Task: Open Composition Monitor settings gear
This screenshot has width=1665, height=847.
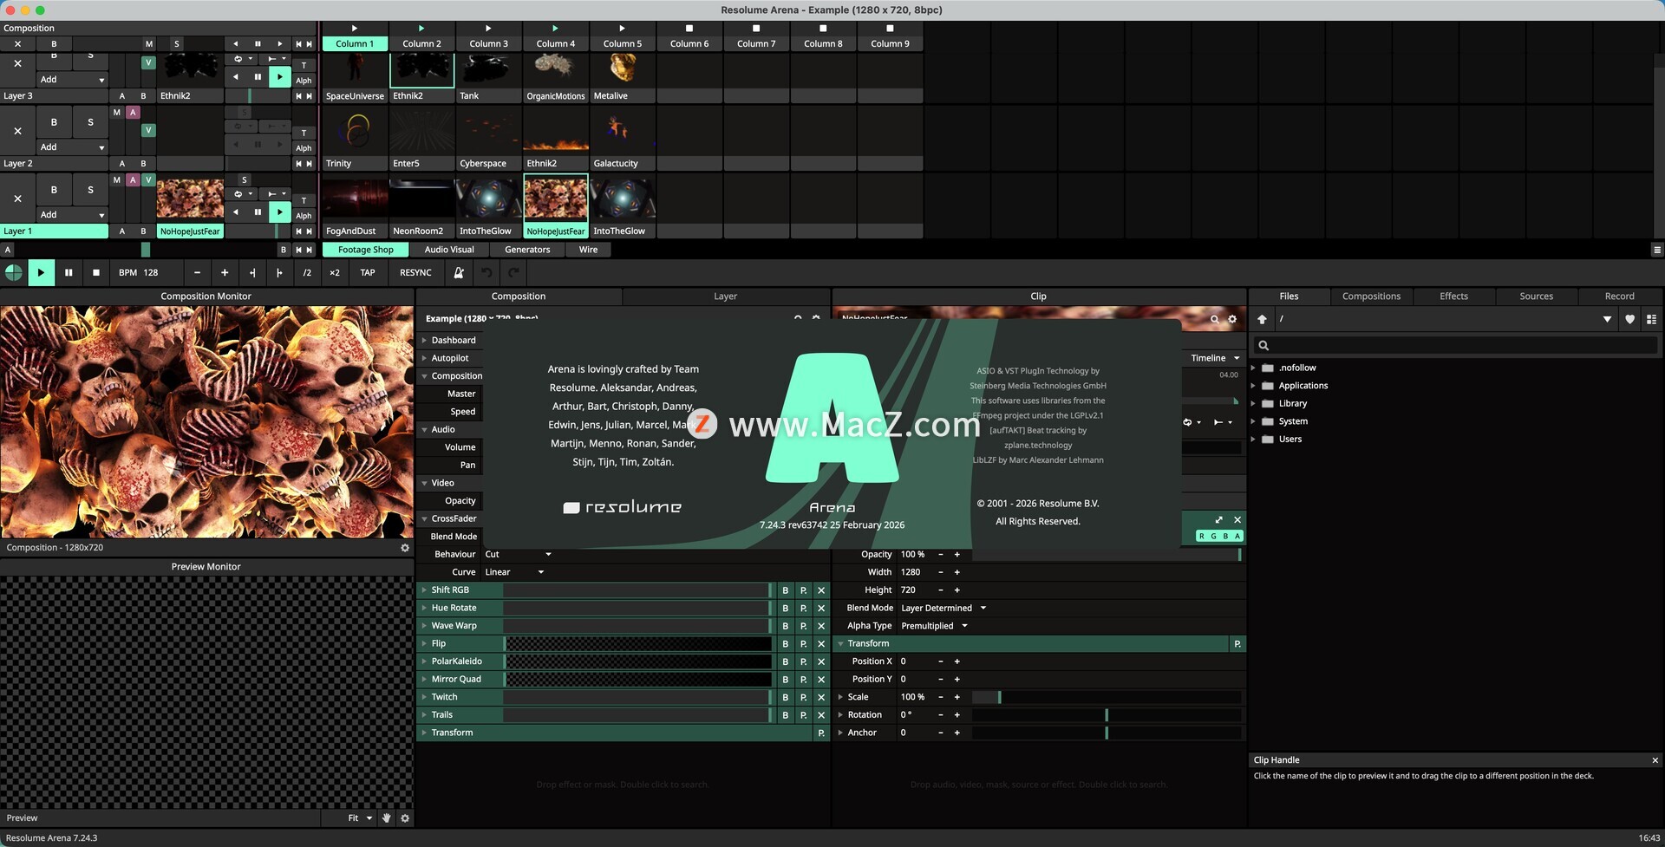Action: [x=405, y=548]
